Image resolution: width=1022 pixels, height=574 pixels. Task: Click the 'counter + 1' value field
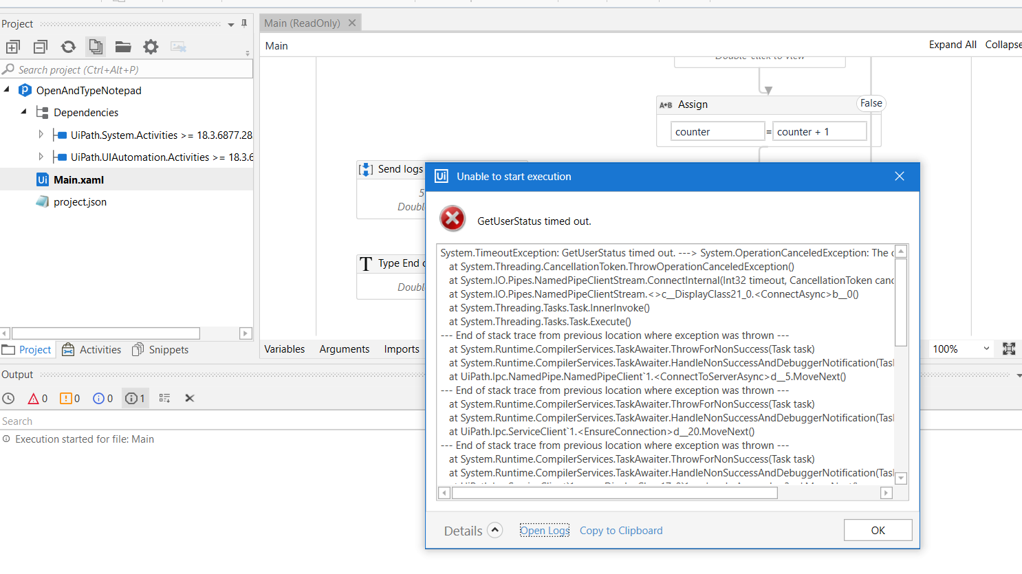(820, 131)
